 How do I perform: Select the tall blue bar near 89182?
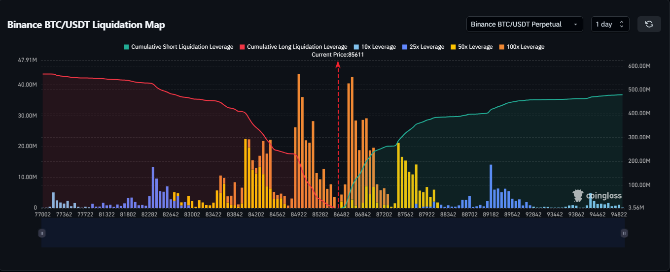pos(491,187)
